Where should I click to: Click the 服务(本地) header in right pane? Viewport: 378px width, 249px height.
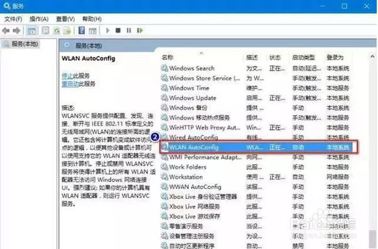(x=89, y=46)
